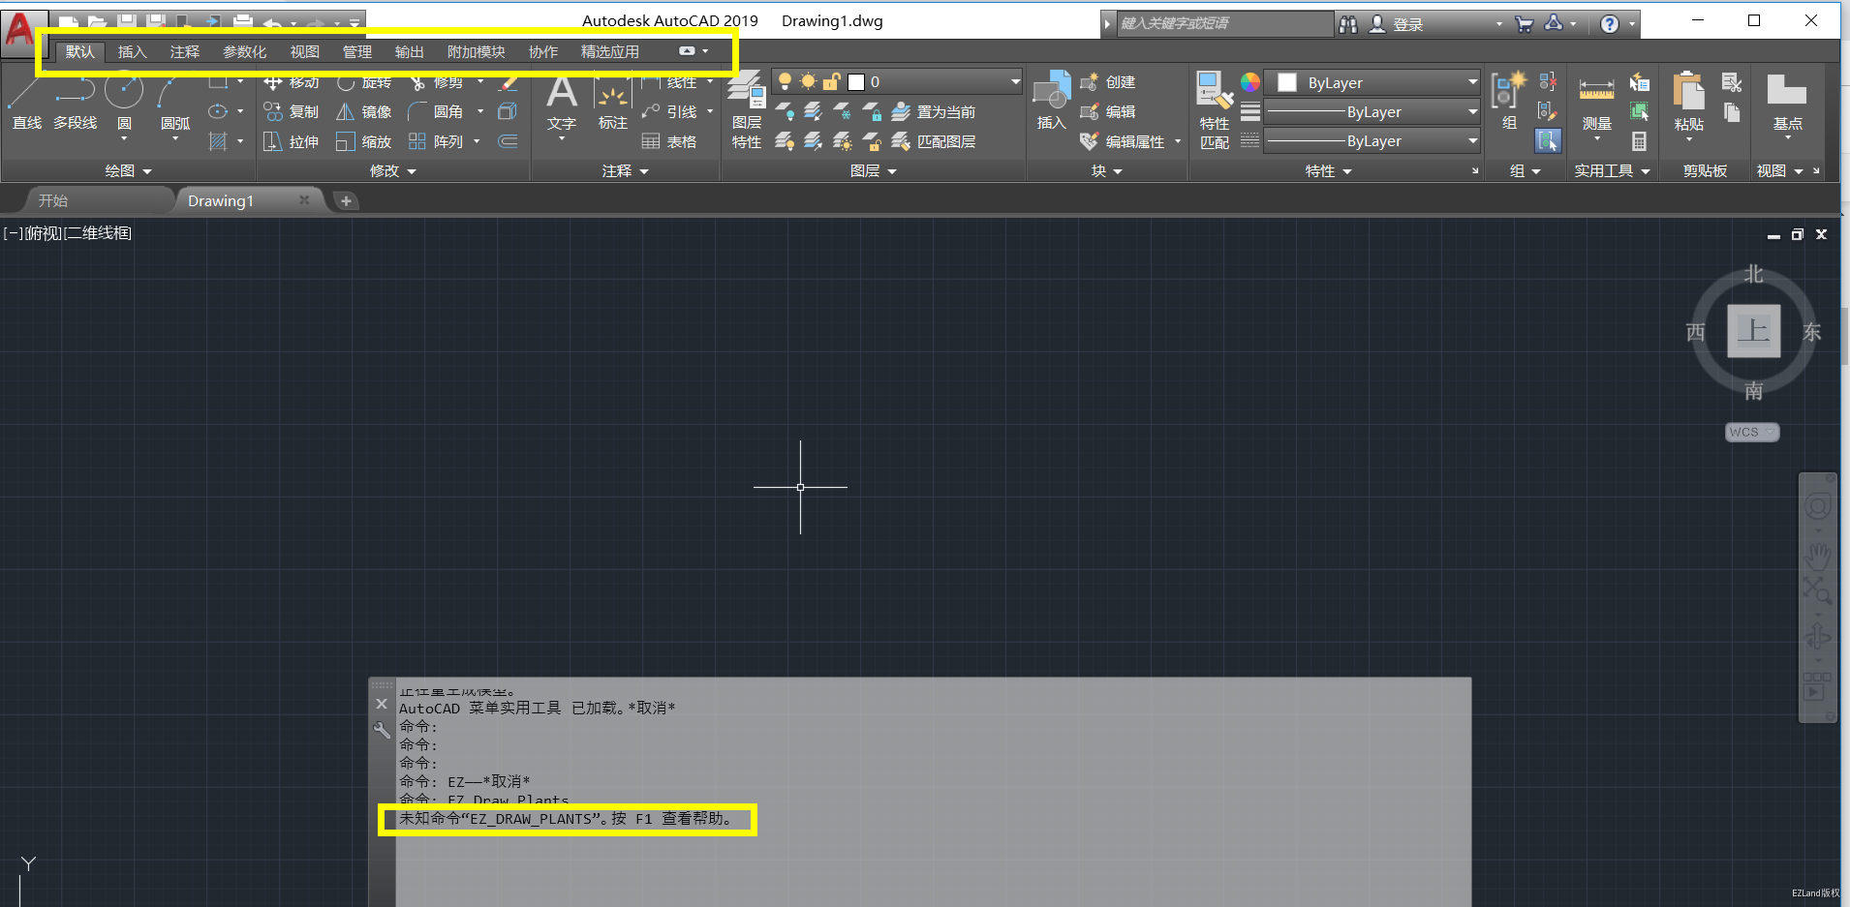Open the 输出 ribbon tab
Image resolution: width=1850 pixels, height=907 pixels.
(409, 52)
